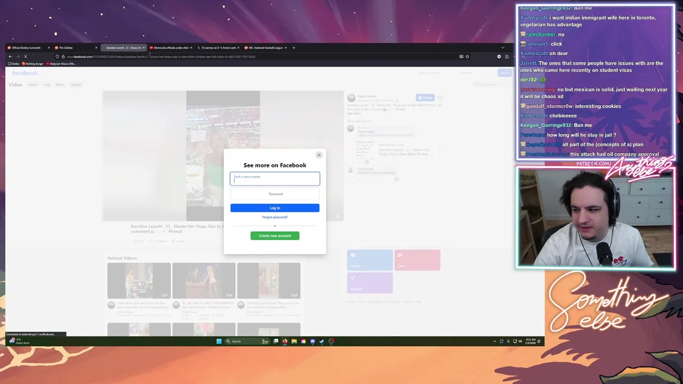Open a new browser tab
This screenshot has width=683, height=384.
coord(293,47)
